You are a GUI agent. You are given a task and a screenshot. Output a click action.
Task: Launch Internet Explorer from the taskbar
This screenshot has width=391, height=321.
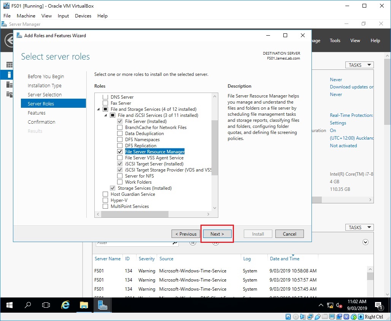tap(65, 305)
